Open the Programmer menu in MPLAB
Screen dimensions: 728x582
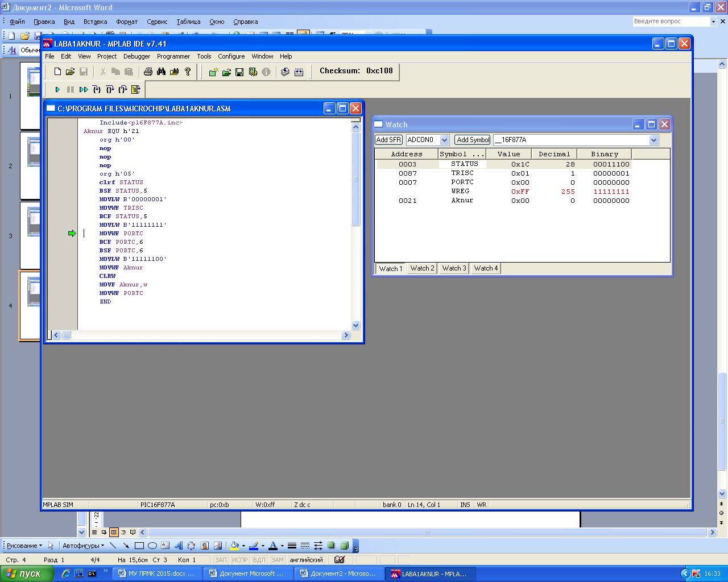pyautogui.click(x=173, y=56)
